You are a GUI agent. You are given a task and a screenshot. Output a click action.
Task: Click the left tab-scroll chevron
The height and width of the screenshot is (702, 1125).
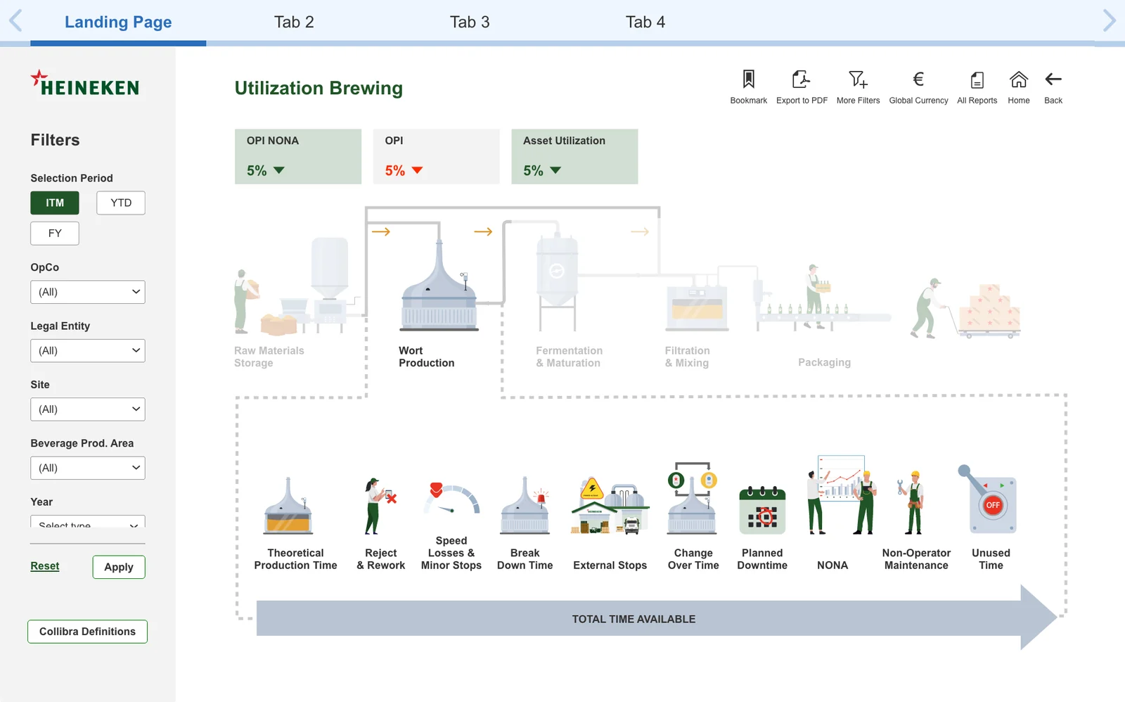tap(15, 20)
